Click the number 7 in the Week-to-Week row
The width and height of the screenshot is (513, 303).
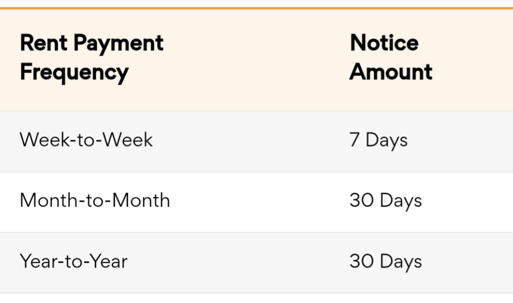pos(355,140)
